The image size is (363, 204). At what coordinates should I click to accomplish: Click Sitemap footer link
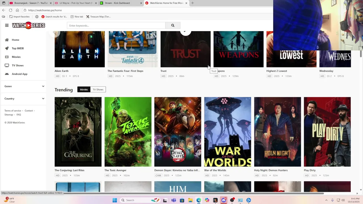9,115
